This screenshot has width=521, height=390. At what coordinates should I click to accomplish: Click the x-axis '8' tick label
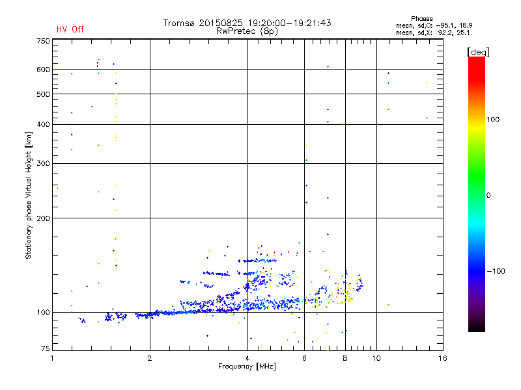(x=345, y=358)
